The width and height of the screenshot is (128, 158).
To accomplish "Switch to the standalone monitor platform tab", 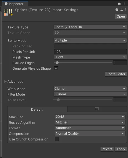I will pyautogui.click(x=97, y=109).
